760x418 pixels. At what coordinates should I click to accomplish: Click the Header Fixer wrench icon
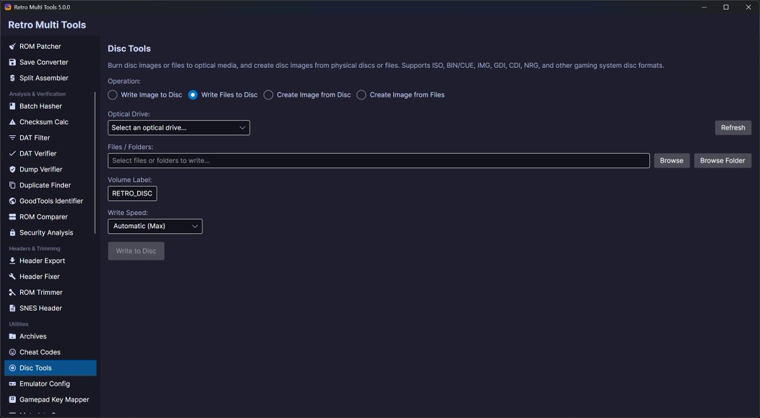tap(13, 276)
